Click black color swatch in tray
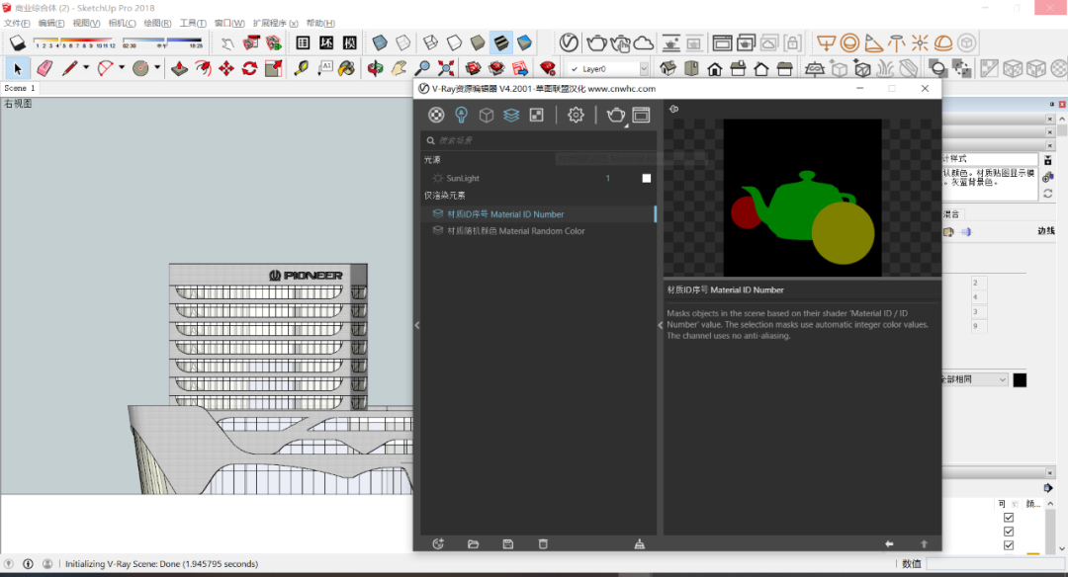The image size is (1068, 577). (x=1020, y=379)
